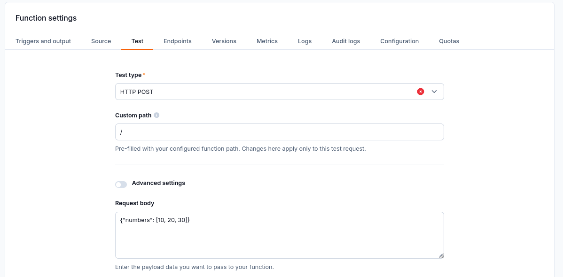Screen dimensions: 563x277
Task: Show the Custom path info tooltip icon
Action: 156,115
